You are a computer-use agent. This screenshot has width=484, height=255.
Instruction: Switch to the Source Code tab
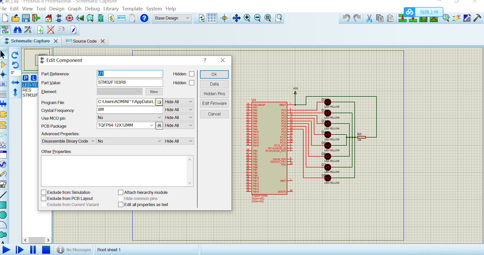85,41
